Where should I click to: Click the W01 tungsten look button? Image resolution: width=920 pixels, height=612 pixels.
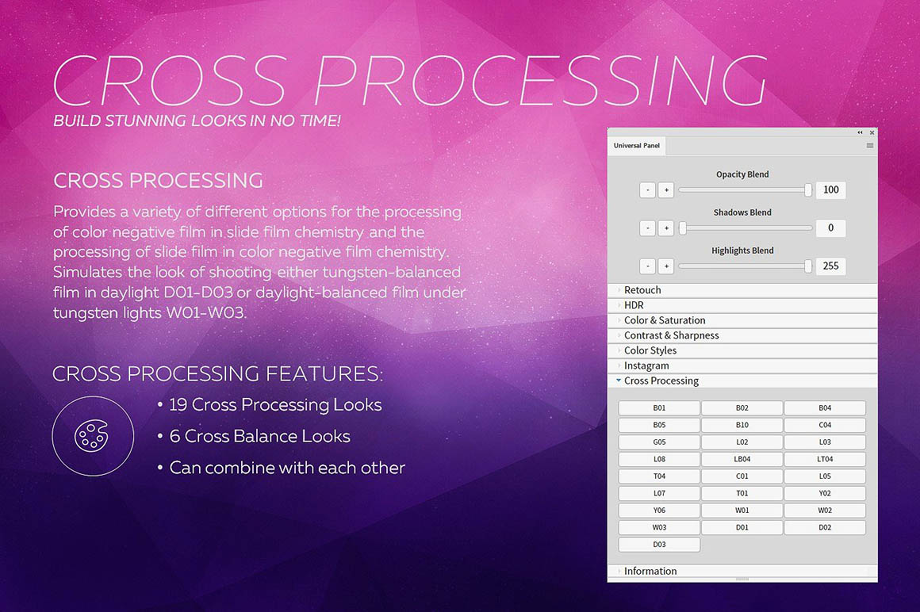(742, 511)
